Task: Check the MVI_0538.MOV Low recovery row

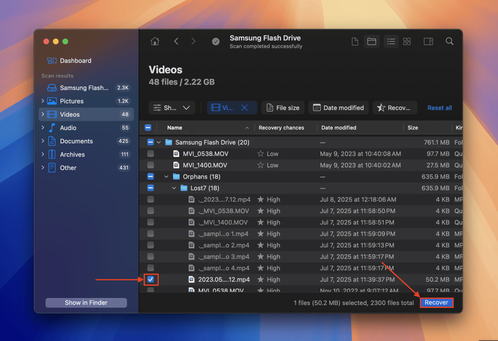Action: click(150, 154)
